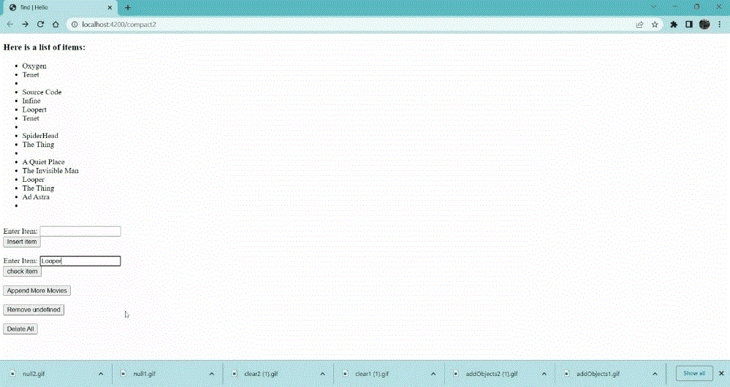Select the 'A Quiet Place' list item
Viewport: 730px width, 387px height.
coord(43,162)
